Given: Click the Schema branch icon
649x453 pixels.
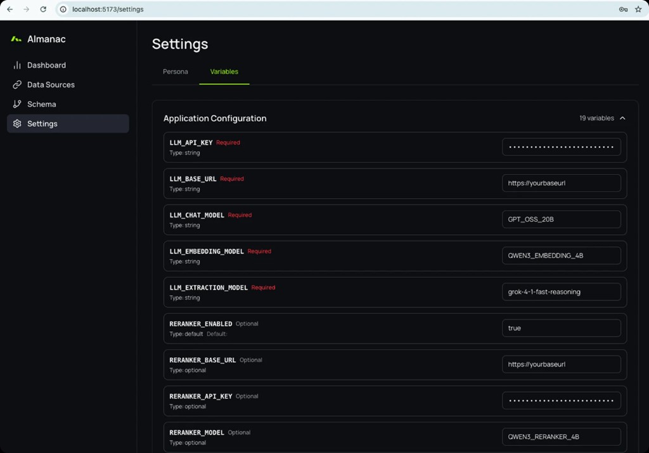Looking at the screenshot, I should tap(17, 104).
